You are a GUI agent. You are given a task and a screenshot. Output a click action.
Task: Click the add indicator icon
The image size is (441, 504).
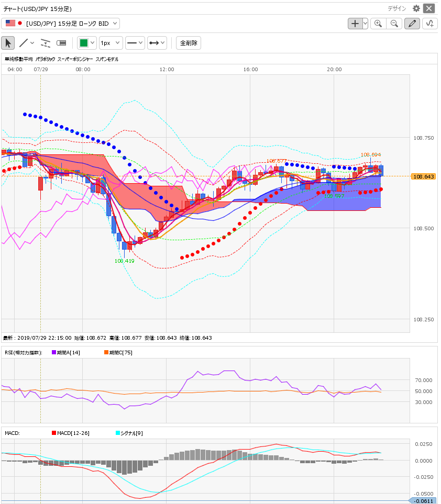tap(430, 24)
